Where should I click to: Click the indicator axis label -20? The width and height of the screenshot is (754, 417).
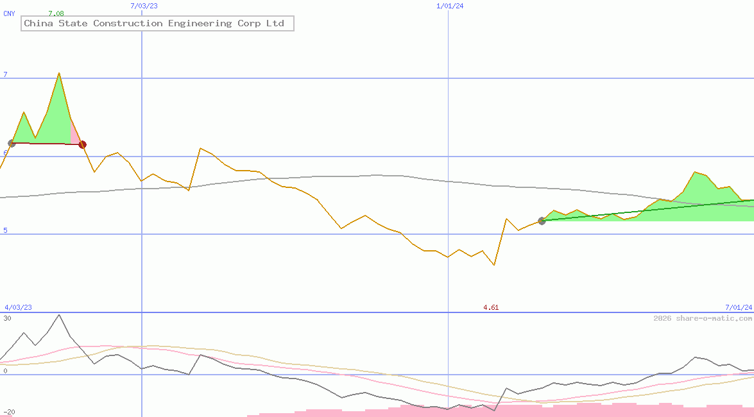pyautogui.click(x=9, y=412)
